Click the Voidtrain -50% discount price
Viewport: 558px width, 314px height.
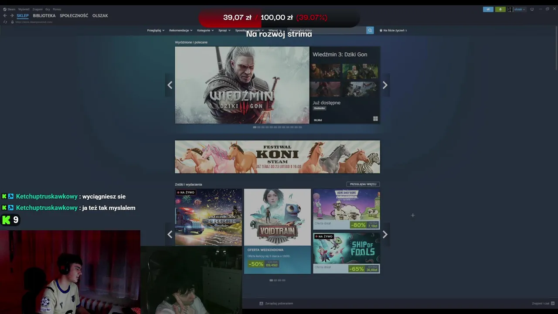coord(263,264)
